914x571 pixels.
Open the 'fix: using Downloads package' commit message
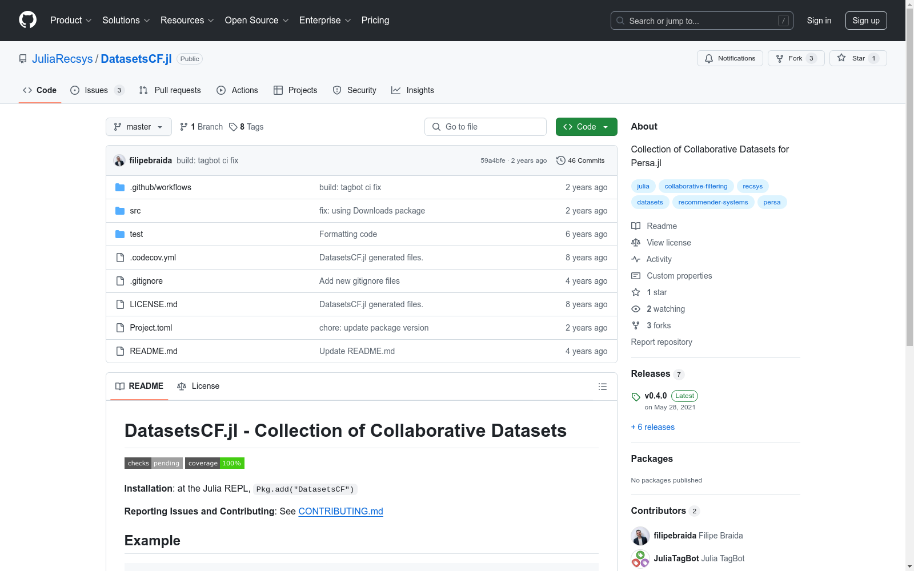coord(372,211)
